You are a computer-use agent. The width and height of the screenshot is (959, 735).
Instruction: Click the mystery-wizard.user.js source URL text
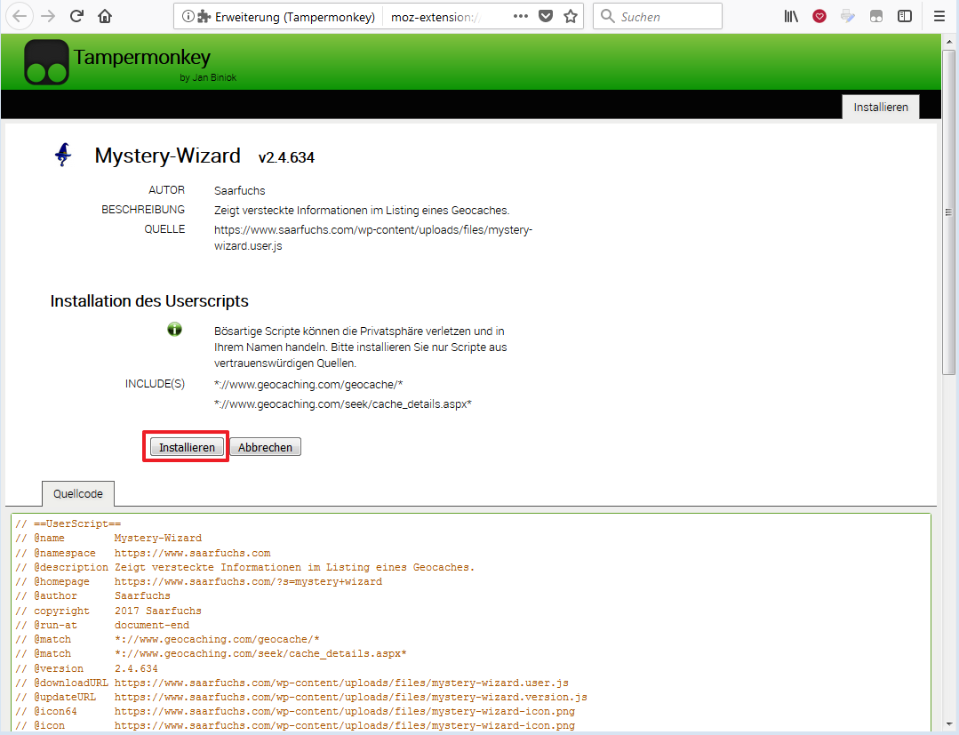373,238
